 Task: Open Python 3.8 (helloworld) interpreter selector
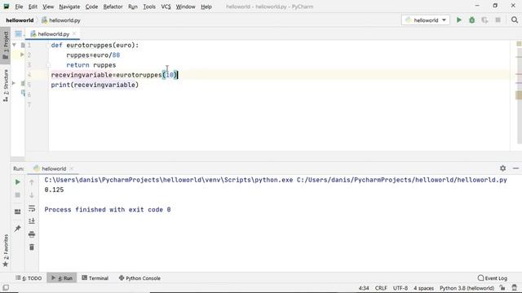[467, 288]
